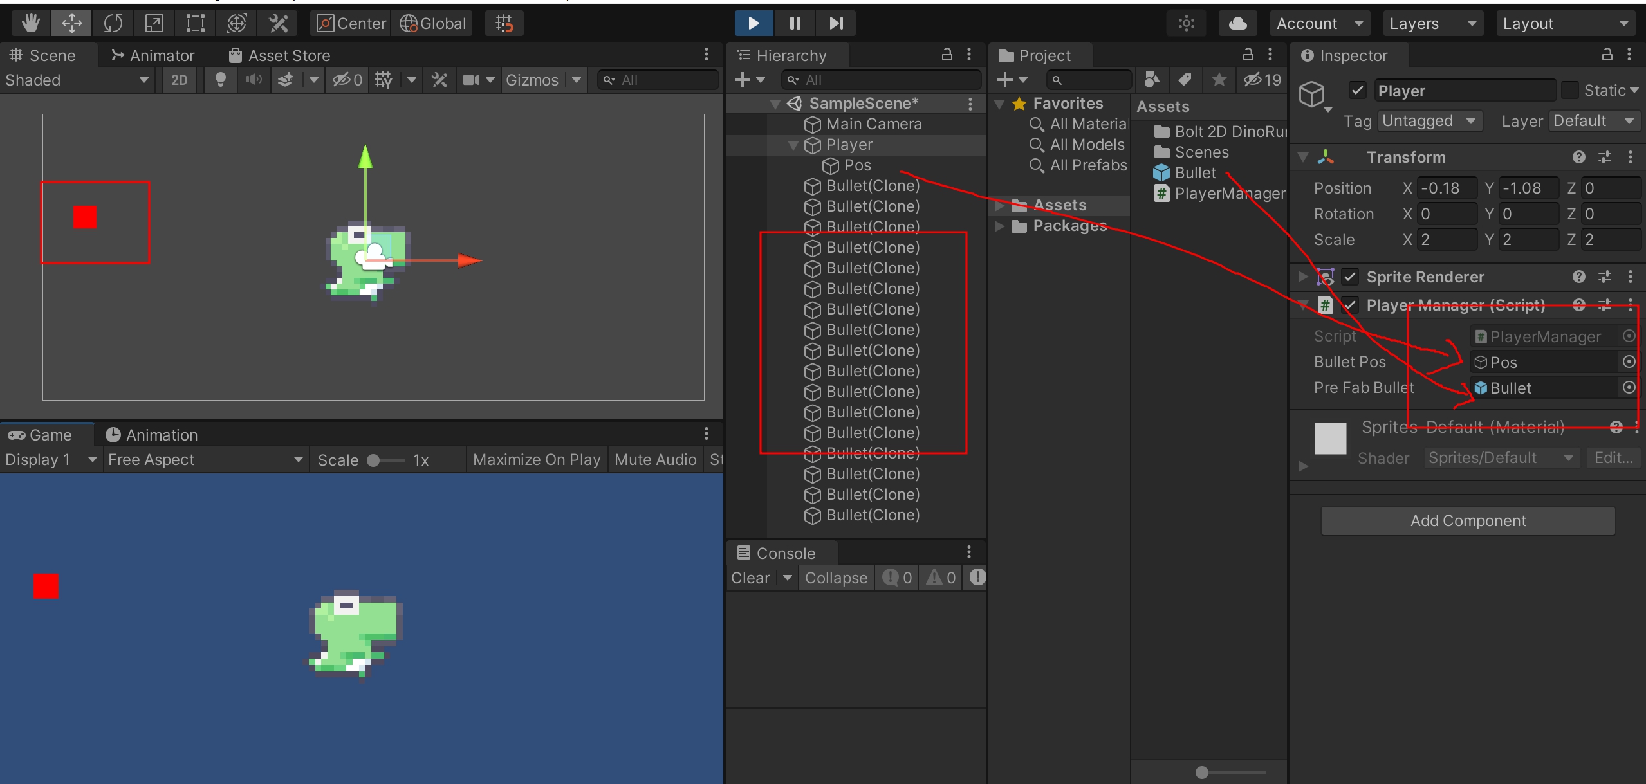
Task: Switch to the Animator tab
Action: (153, 55)
